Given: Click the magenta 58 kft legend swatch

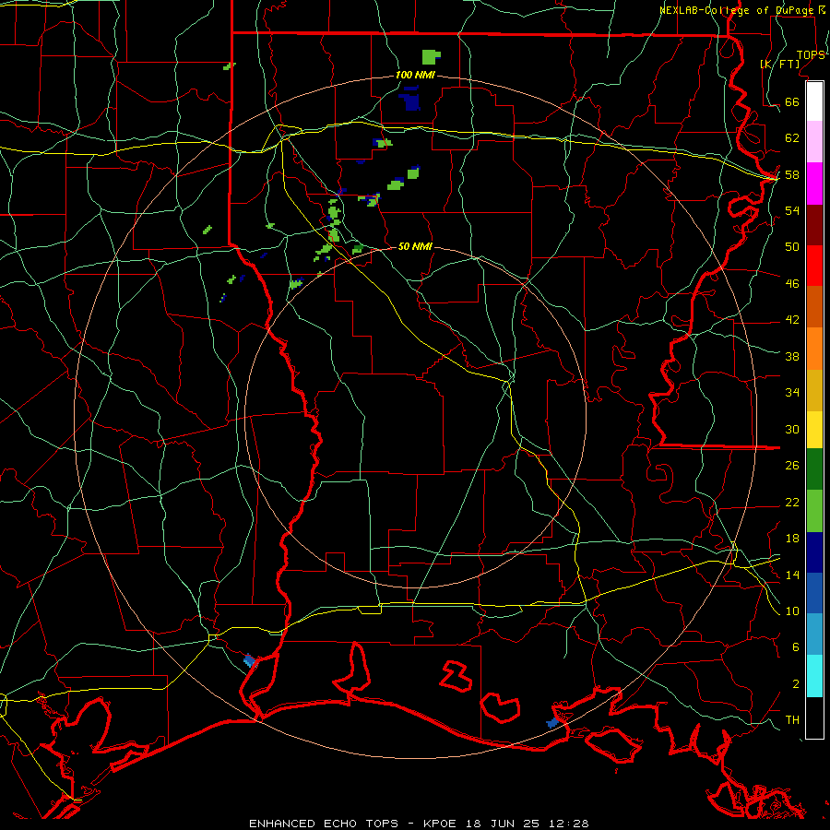Looking at the screenshot, I should pos(814,184).
